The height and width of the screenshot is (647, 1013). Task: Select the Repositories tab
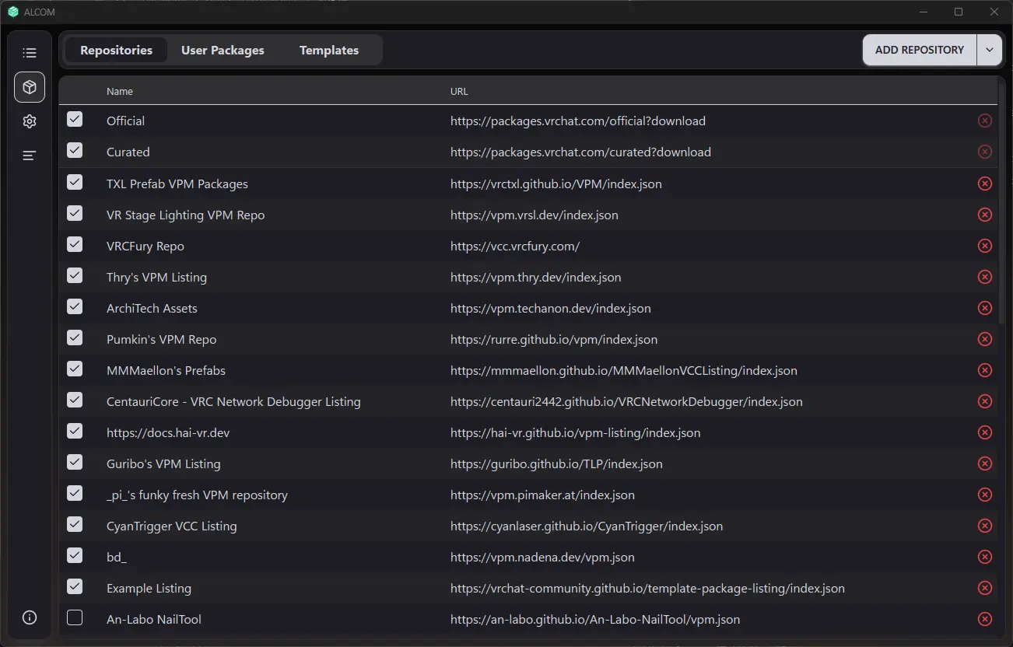click(x=116, y=50)
